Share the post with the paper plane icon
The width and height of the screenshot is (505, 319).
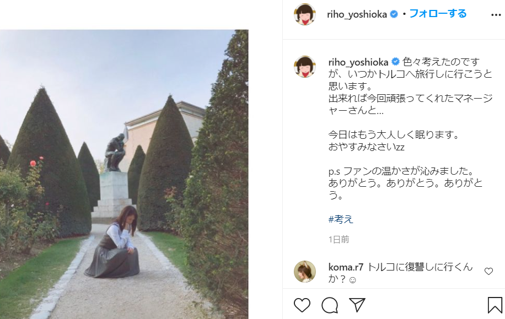click(357, 305)
